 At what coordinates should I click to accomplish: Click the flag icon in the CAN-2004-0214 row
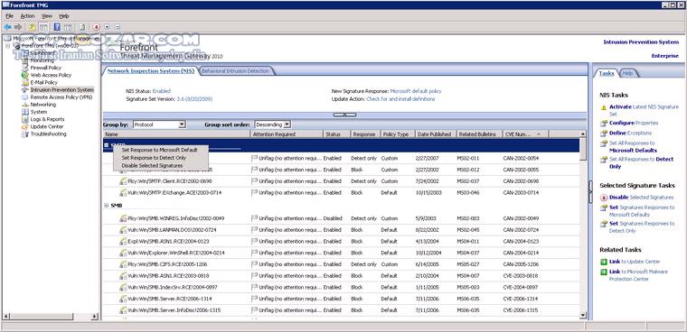click(255, 253)
